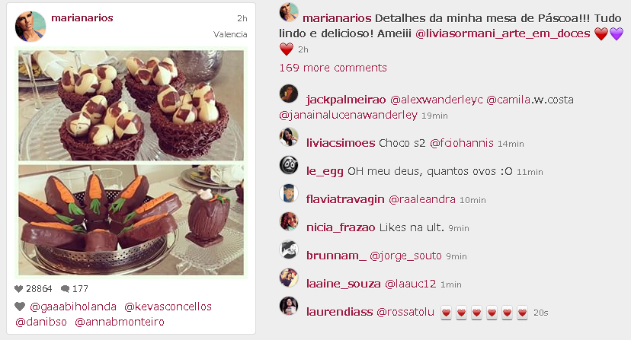The height and width of the screenshot is (340, 631).
Task: Click liviacsimoes' avatar picture
Action: pyautogui.click(x=289, y=137)
